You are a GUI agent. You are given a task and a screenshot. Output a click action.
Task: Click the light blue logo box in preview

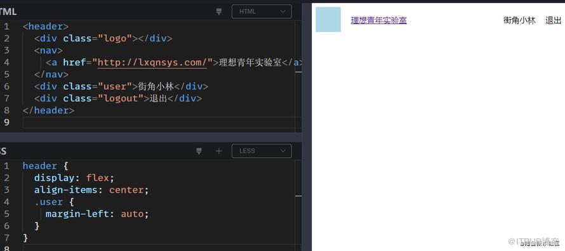click(x=328, y=20)
